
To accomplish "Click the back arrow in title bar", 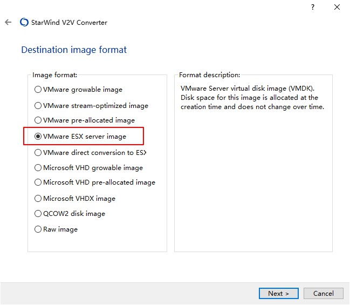I will click(8, 22).
